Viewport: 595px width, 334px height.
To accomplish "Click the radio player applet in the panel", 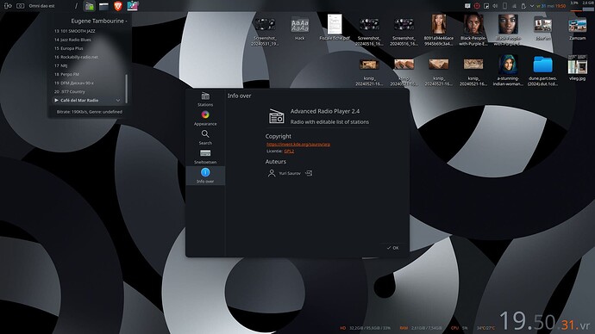I will click(x=90, y=6).
